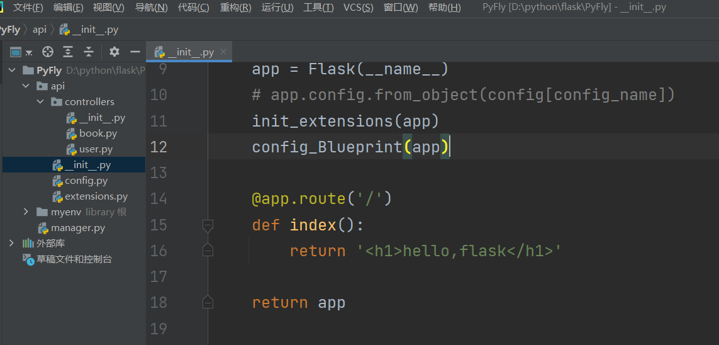The width and height of the screenshot is (719, 345).
Task: Click the __init__.py breadcrumb
Action: (89, 30)
